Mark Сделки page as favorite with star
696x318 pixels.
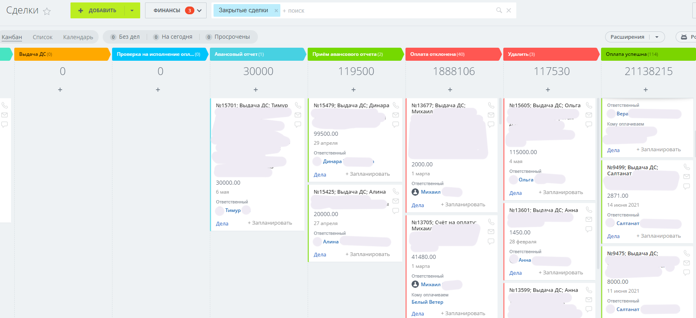pos(47,11)
